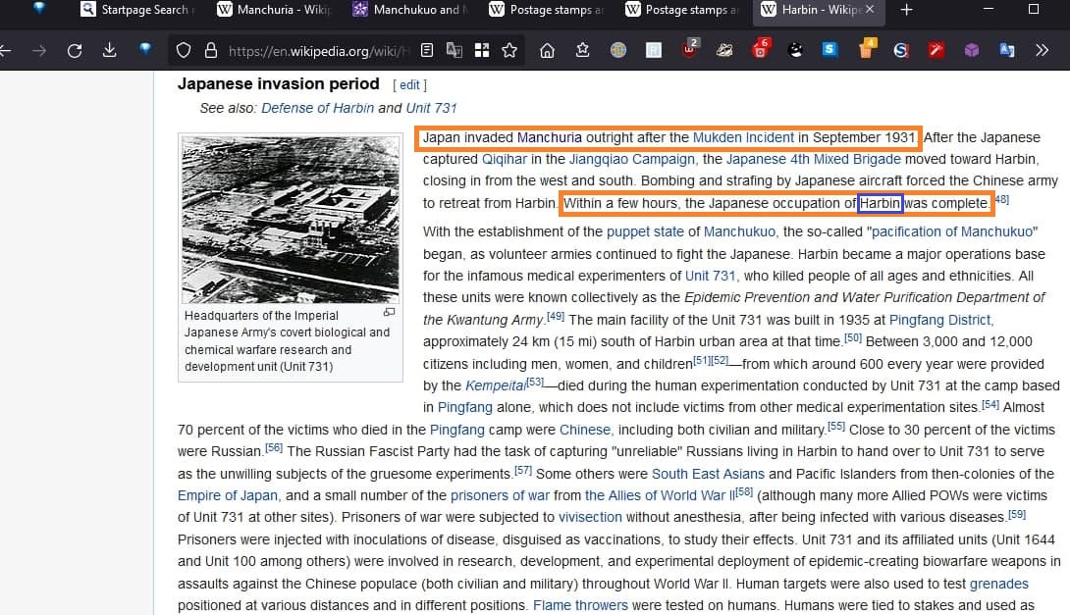
Task: Open the tracking protection shield icon
Action: click(183, 50)
